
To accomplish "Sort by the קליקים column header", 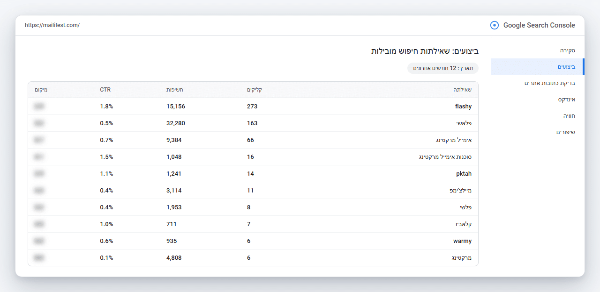I will (255, 90).
